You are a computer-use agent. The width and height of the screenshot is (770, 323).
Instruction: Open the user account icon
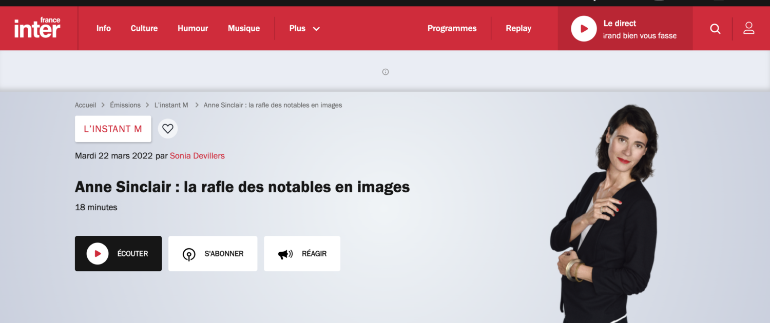(x=749, y=28)
